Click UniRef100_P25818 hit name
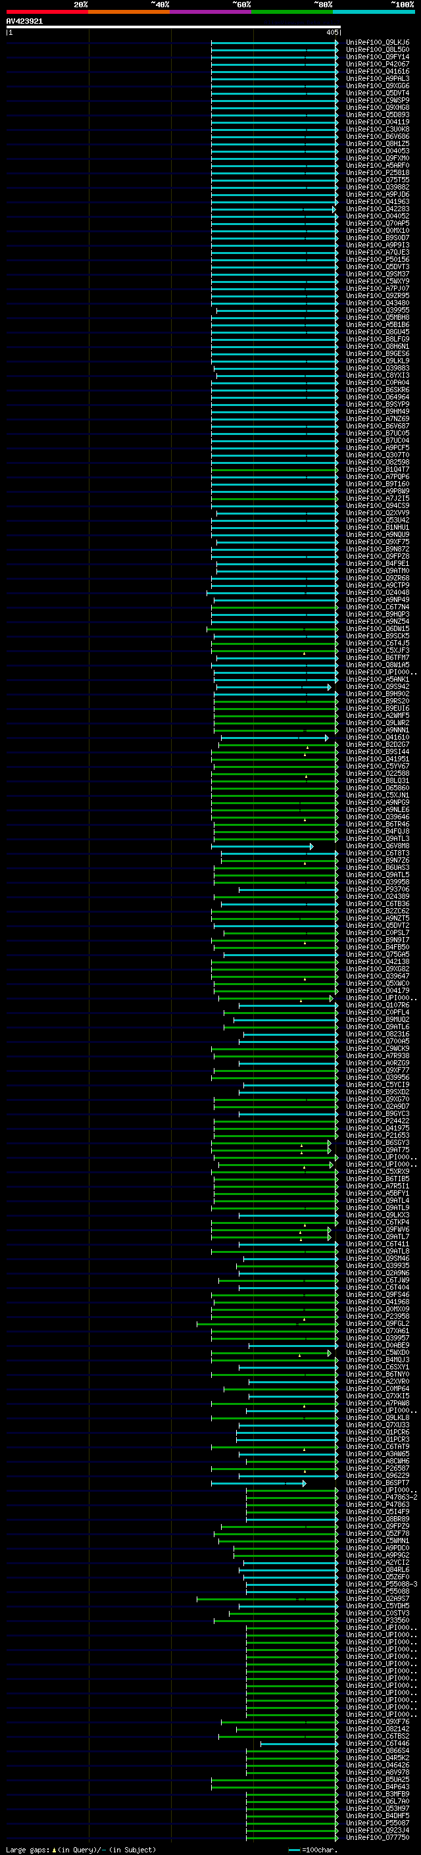This screenshot has height=1855, width=421. click(378, 173)
